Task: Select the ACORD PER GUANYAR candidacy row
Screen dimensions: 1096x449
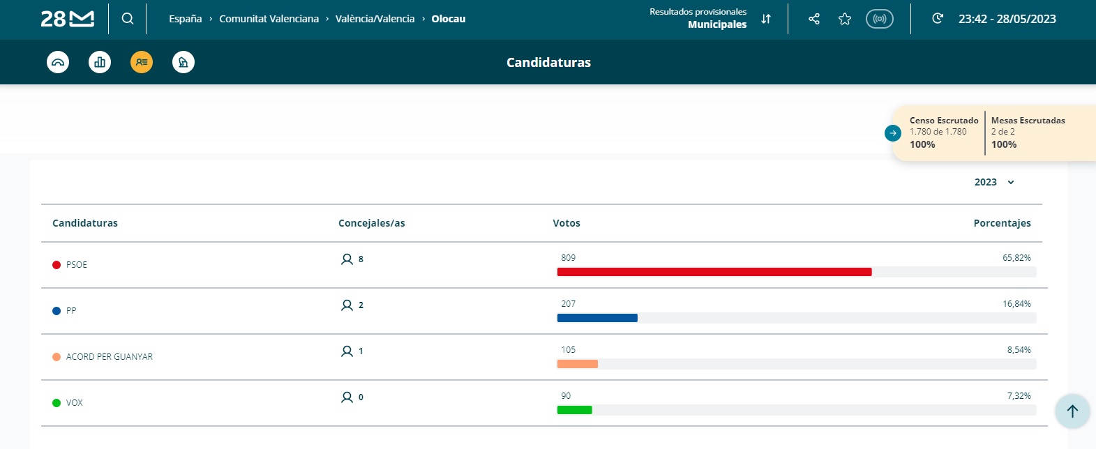Action: click(x=109, y=356)
